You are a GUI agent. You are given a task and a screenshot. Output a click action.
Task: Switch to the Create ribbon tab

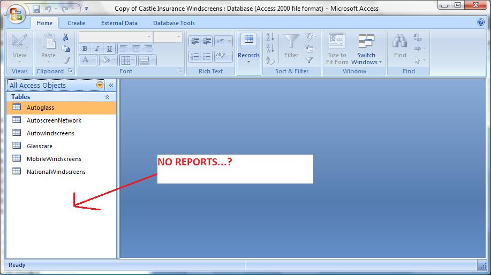pyautogui.click(x=76, y=23)
